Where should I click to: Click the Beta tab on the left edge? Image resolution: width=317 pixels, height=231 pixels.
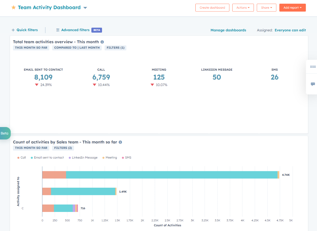[4, 133]
